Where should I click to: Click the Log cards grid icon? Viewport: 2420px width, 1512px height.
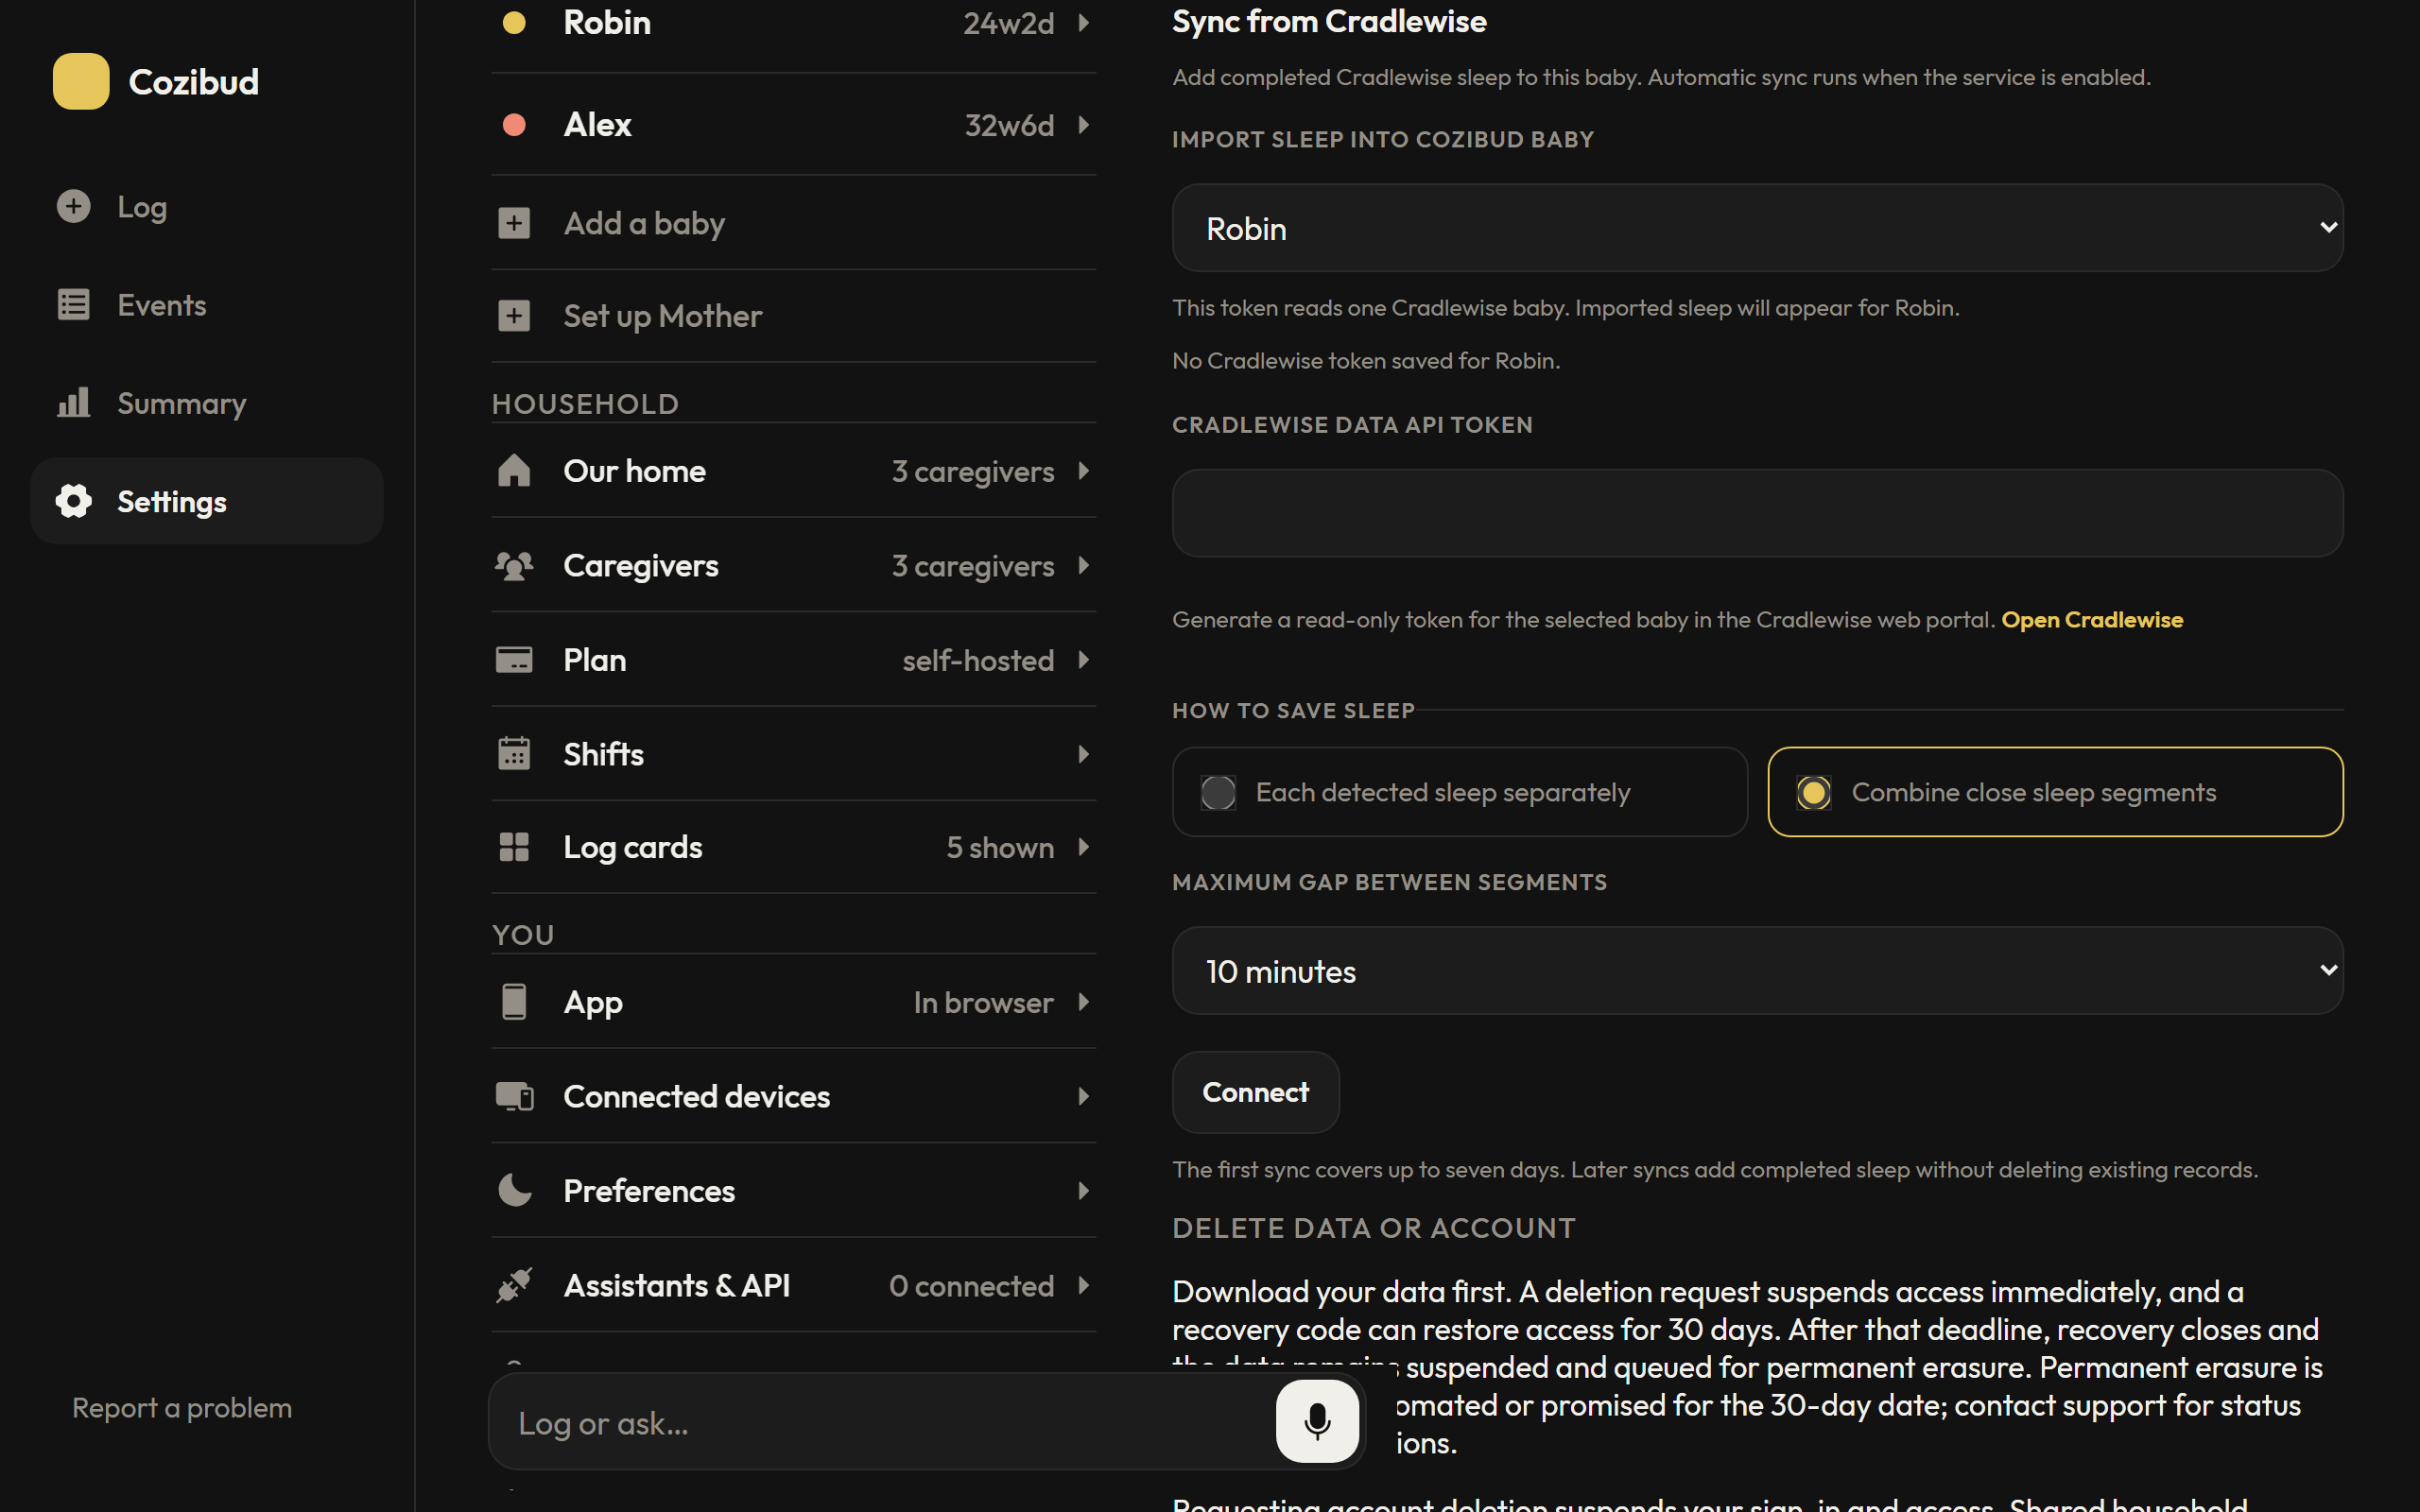(x=514, y=847)
